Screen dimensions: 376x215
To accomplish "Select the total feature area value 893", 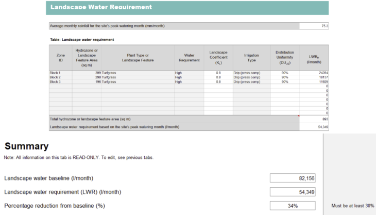I will (314, 119).
